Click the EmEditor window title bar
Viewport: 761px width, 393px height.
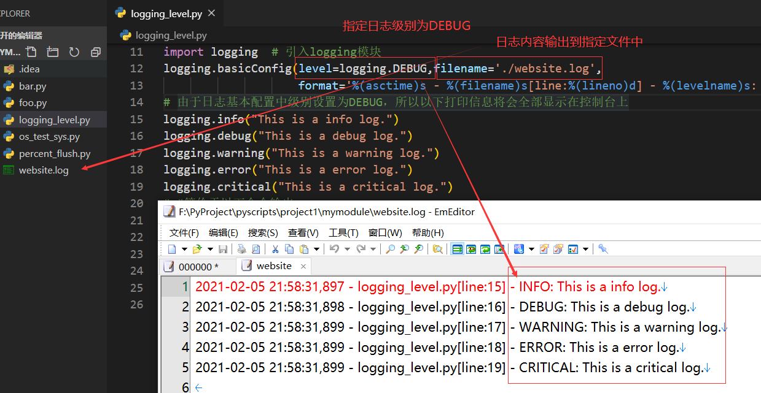(x=461, y=213)
